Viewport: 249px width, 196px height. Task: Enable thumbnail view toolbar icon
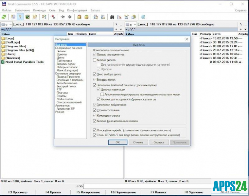tap(27, 17)
